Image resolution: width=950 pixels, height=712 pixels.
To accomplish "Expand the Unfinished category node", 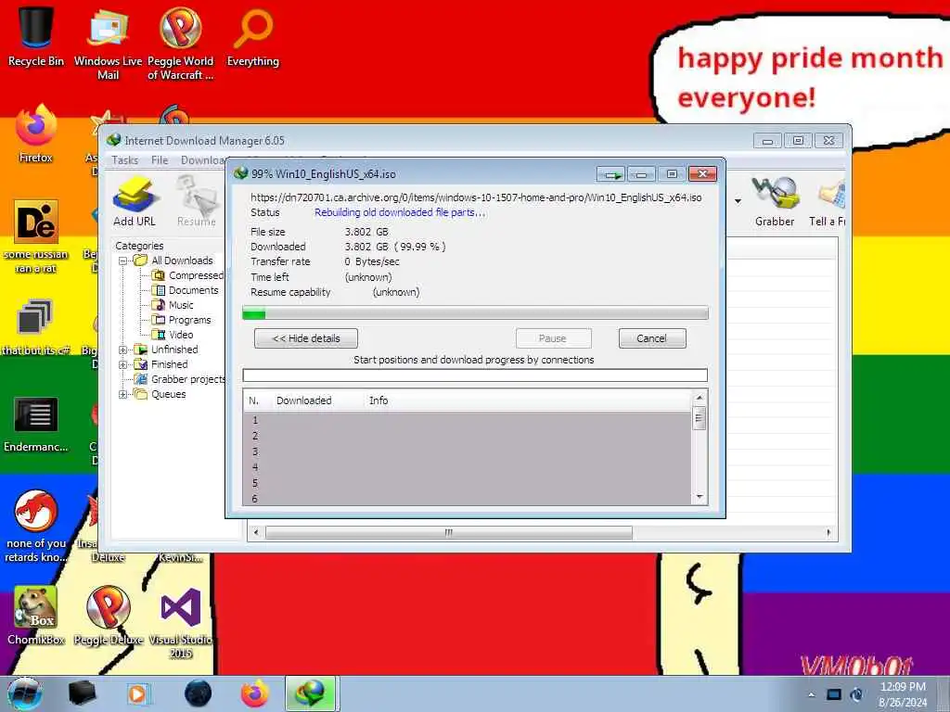I will (x=123, y=350).
